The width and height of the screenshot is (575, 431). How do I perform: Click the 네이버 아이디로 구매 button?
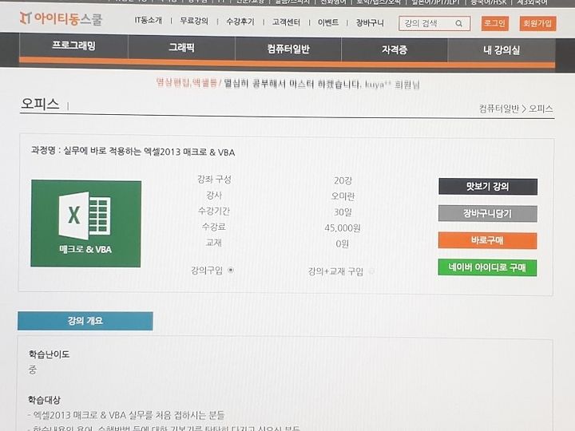click(x=487, y=267)
